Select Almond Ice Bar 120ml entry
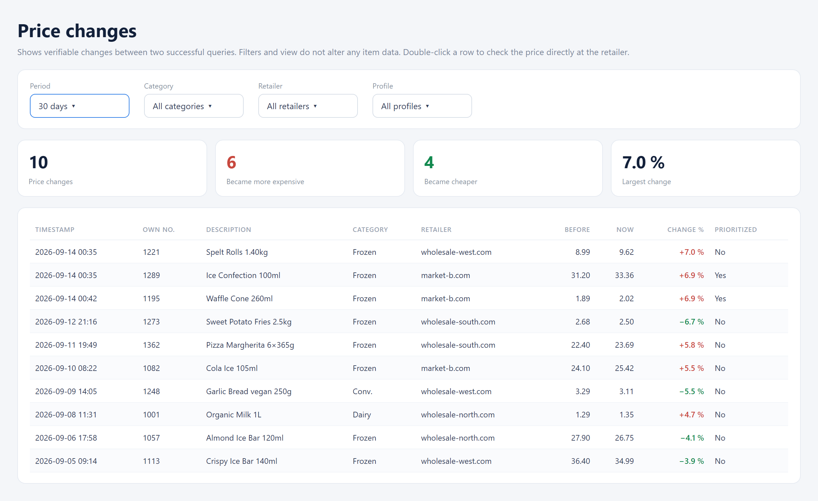Screen dimensions: 818x501 [x=245, y=438]
